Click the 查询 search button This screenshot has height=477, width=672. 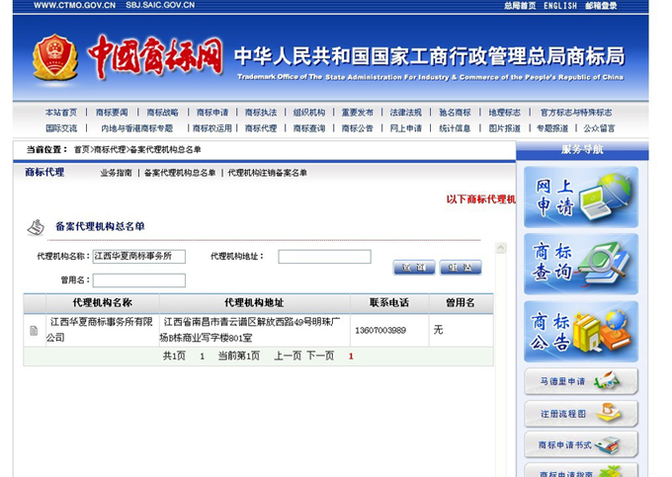(413, 268)
